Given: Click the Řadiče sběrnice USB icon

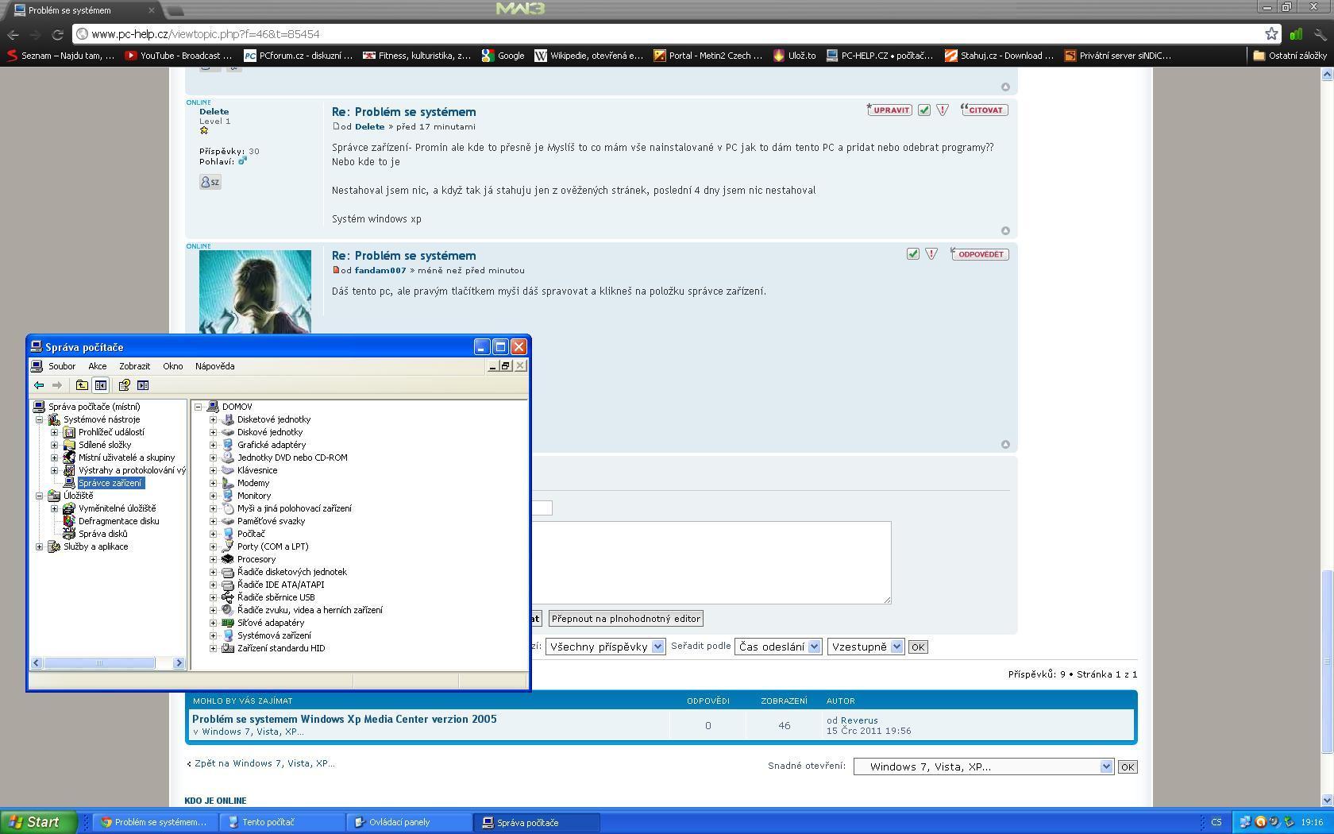Looking at the screenshot, I should (228, 597).
